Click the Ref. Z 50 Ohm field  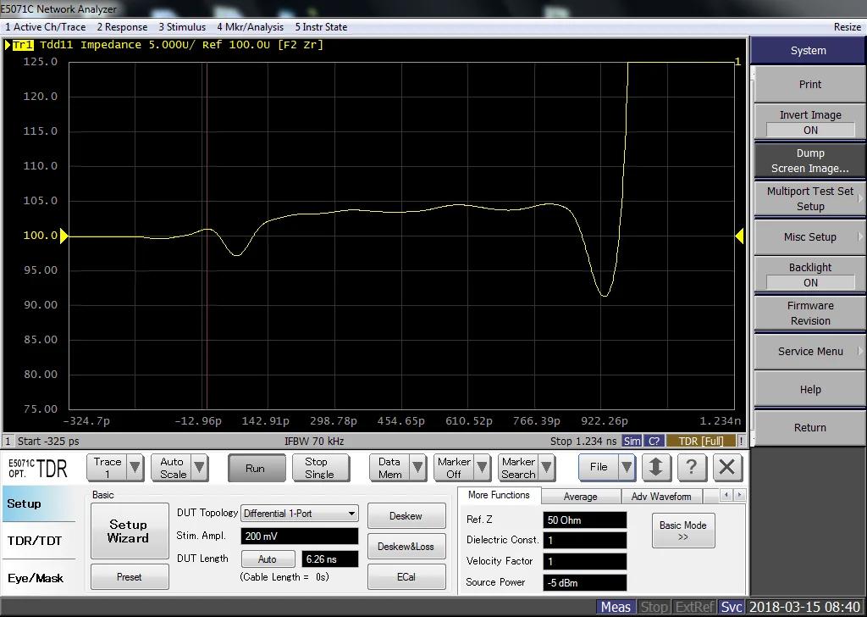tap(585, 520)
